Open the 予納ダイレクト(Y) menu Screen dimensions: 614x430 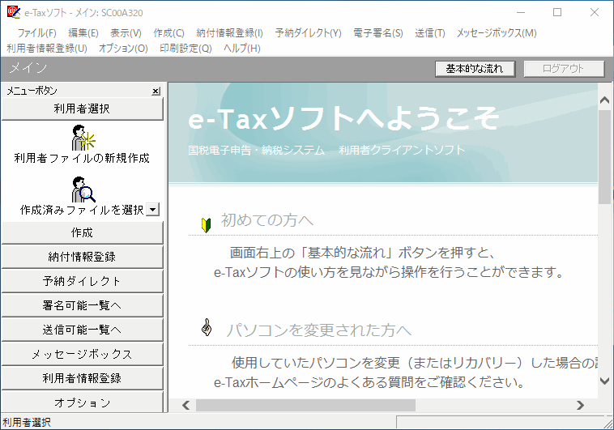click(x=308, y=33)
